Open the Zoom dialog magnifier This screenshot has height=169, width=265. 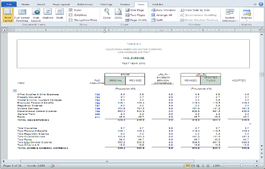pyautogui.click(x=106, y=13)
